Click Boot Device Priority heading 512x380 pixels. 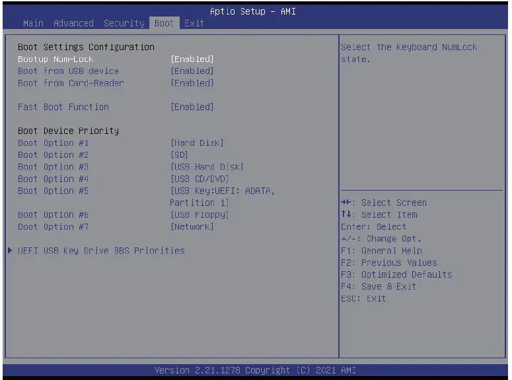point(68,131)
